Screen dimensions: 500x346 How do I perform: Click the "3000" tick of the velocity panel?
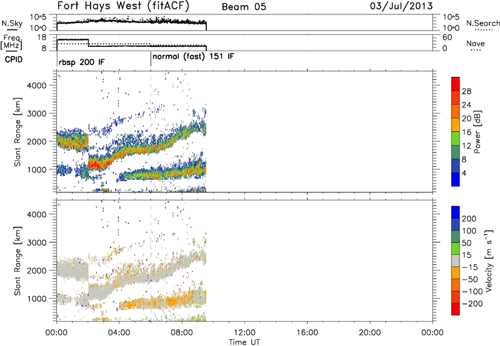click(37, 242)
